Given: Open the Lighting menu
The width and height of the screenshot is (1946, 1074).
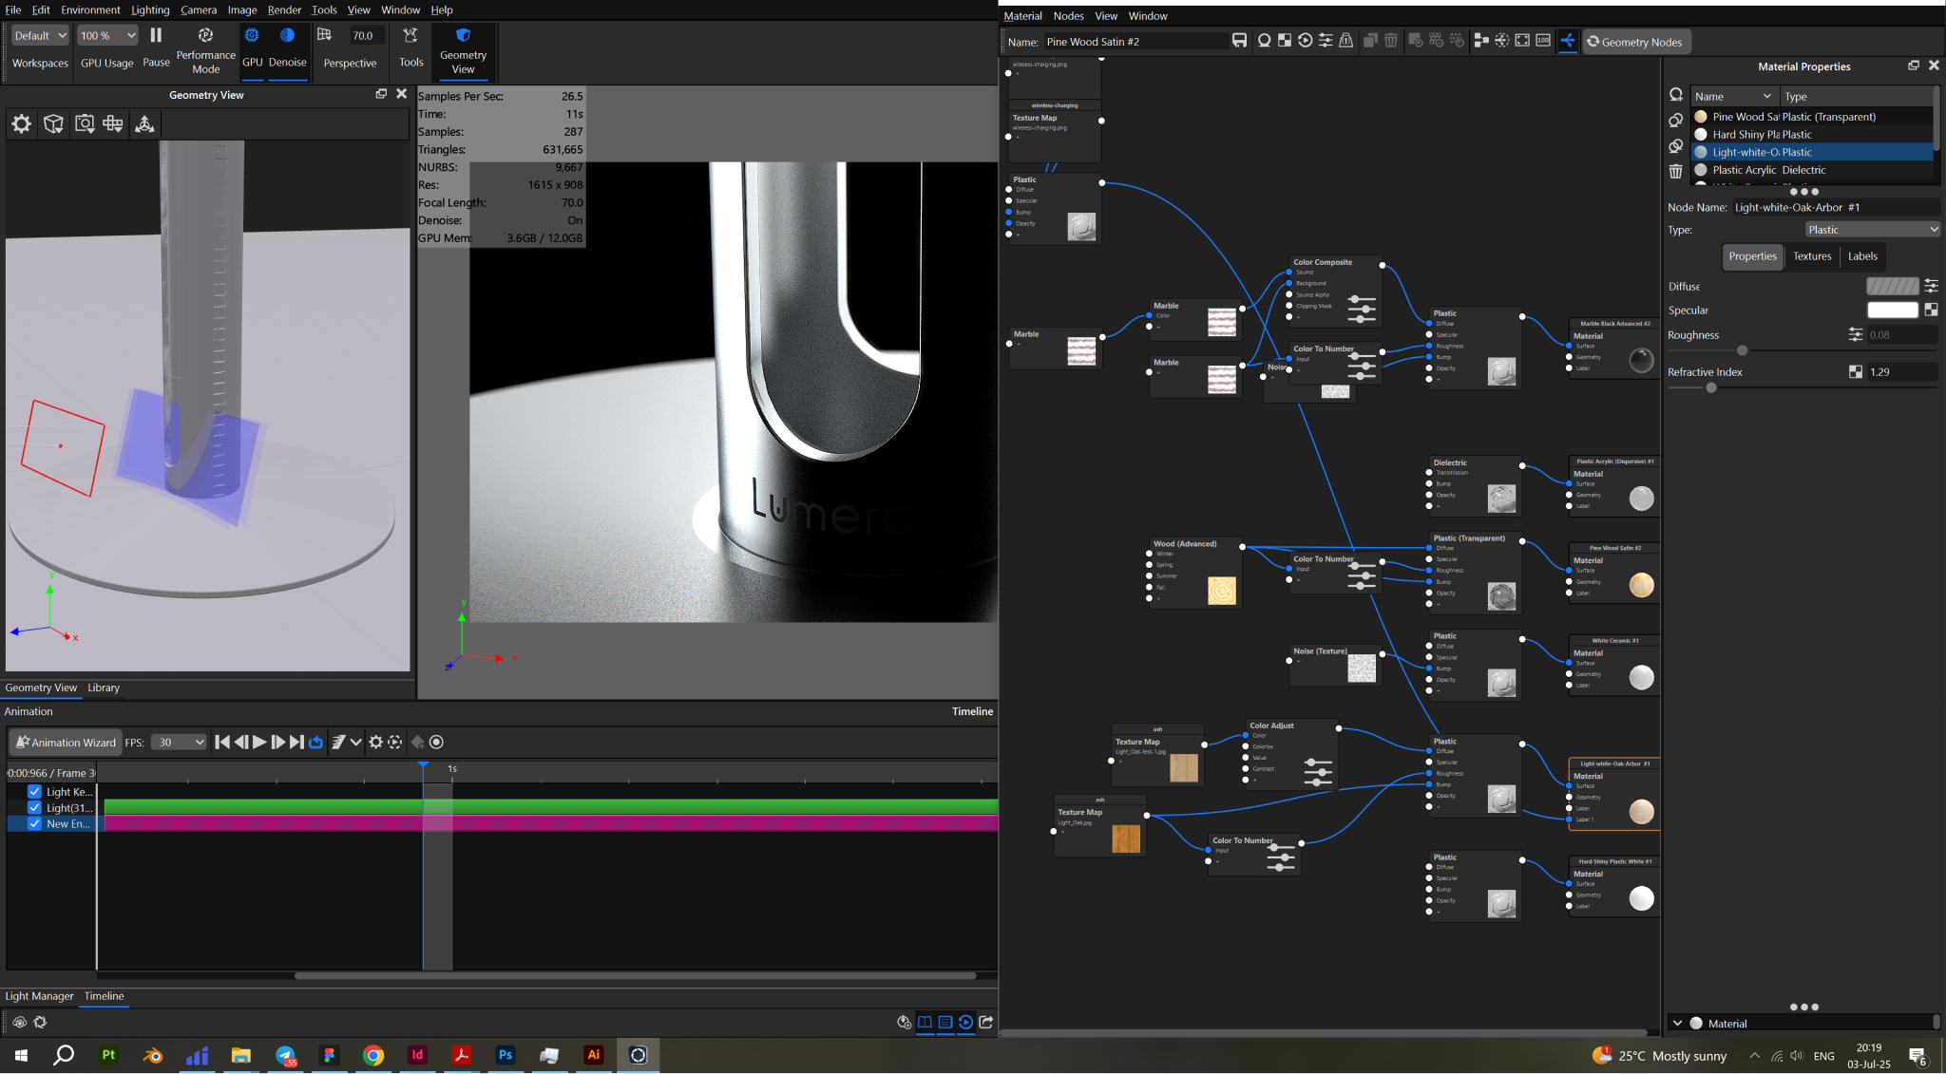Looking at the screenshot, I should click(x=150, y=9).
